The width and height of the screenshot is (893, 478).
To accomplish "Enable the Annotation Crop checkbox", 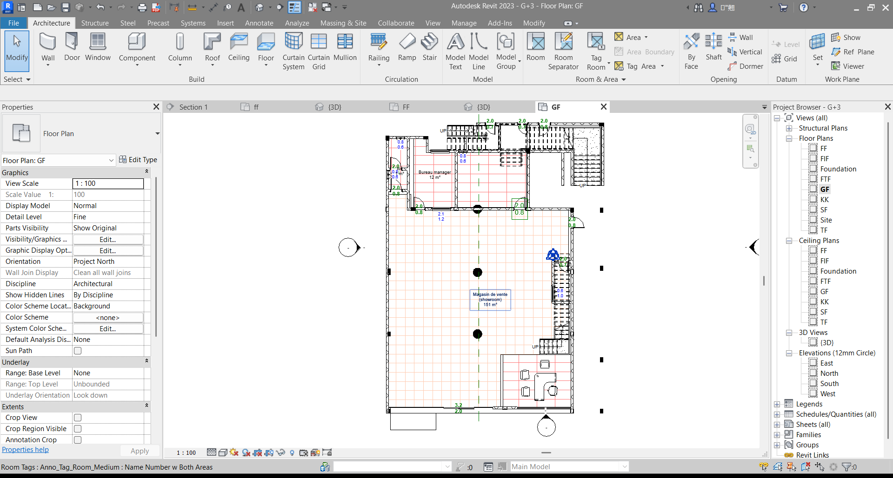I will tap(78, 439).
